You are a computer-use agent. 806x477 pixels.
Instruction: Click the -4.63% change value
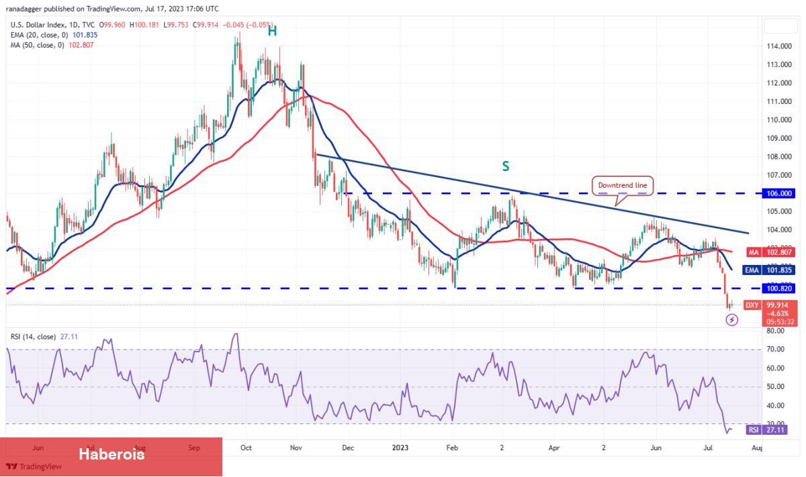tap(778, 313)
